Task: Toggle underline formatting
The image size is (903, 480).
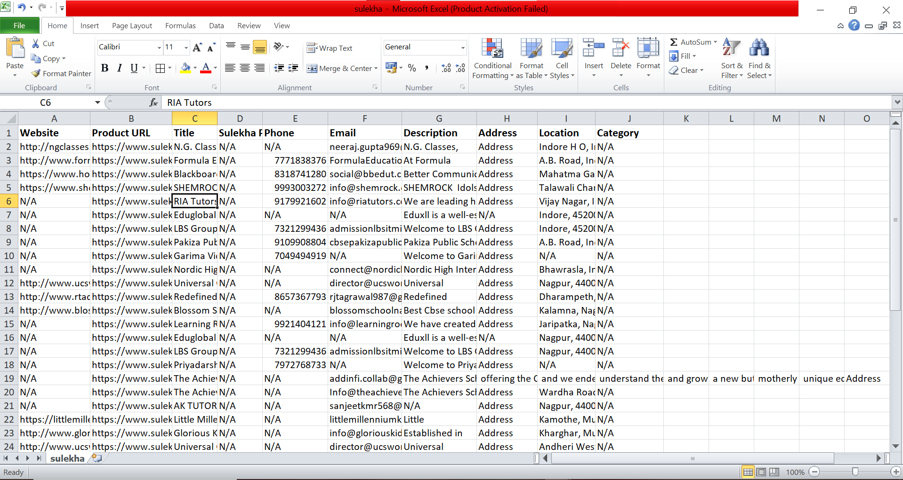Action: (133, 68)
